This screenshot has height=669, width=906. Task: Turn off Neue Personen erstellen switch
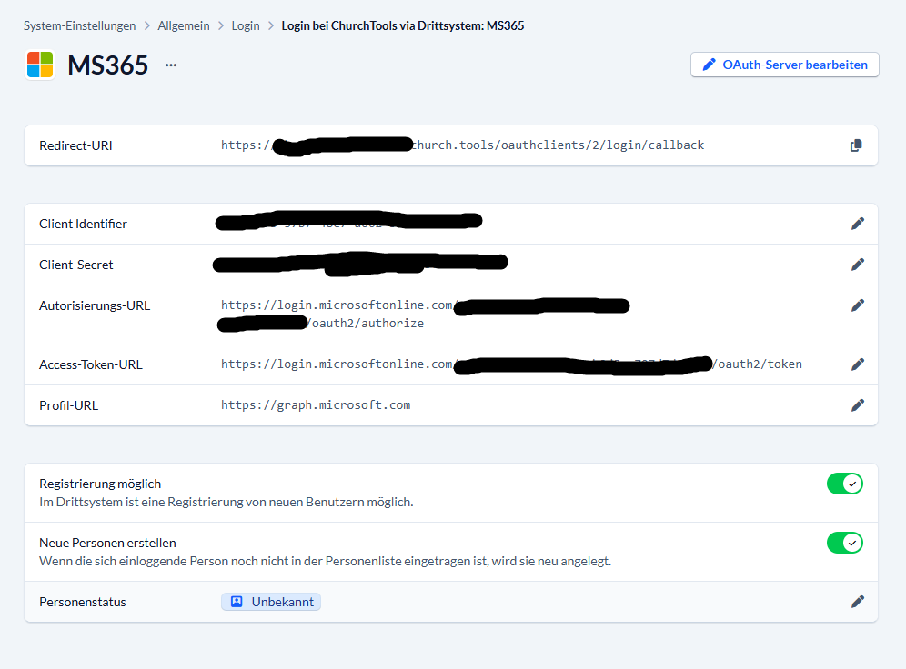844,543
